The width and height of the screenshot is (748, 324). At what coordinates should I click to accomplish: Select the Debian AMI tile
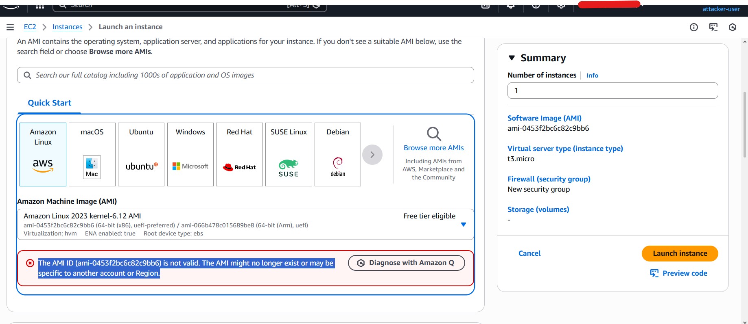(x=338, y=154)
